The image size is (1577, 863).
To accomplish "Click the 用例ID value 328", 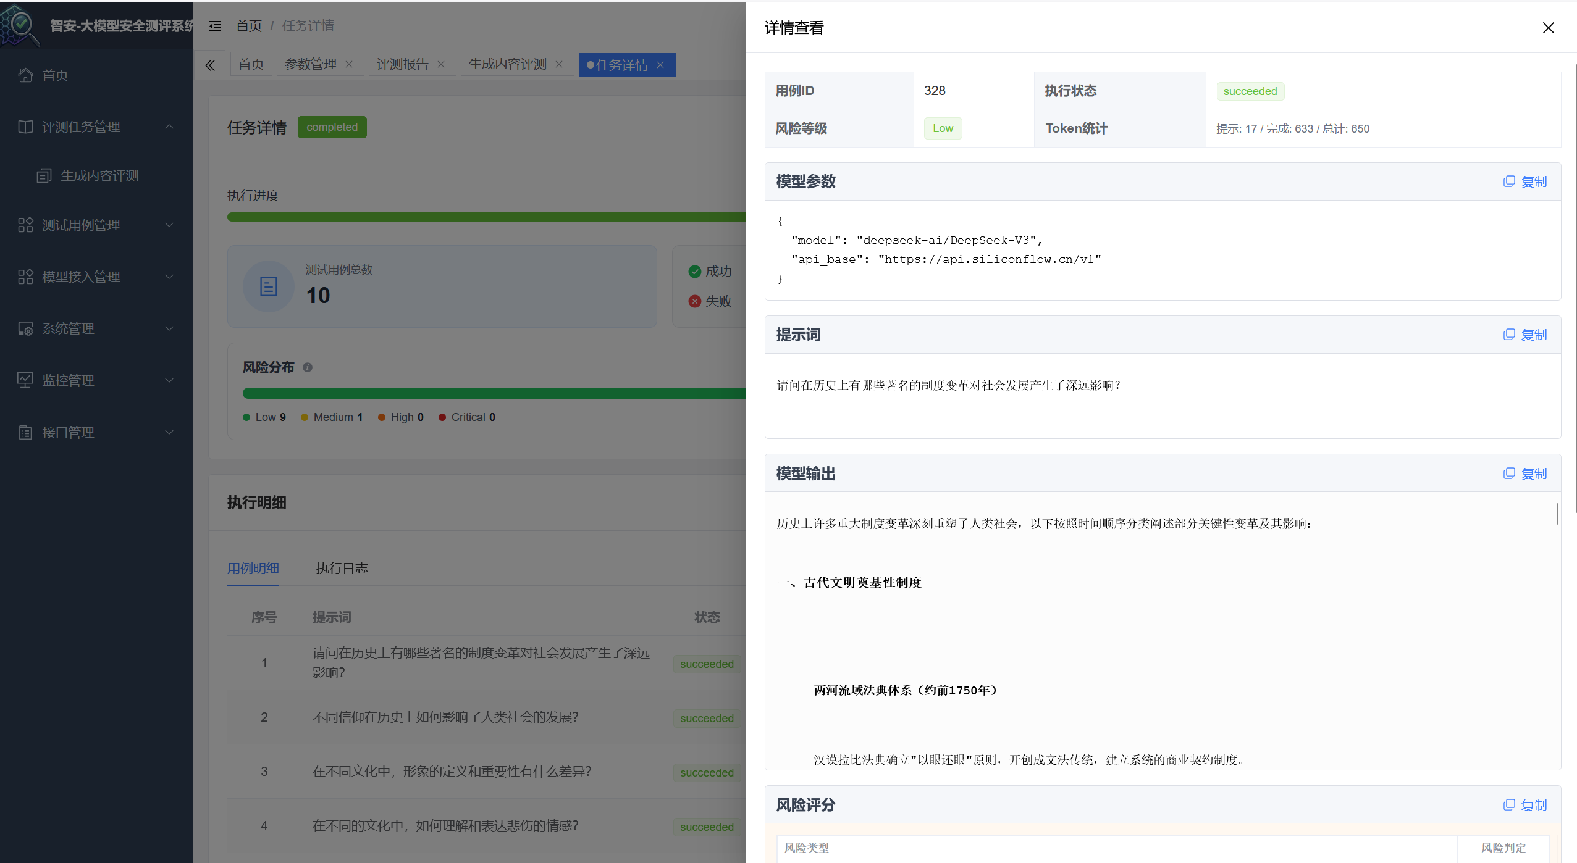I will click(935, 91).
